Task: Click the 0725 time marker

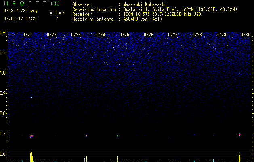Action: 124,35
